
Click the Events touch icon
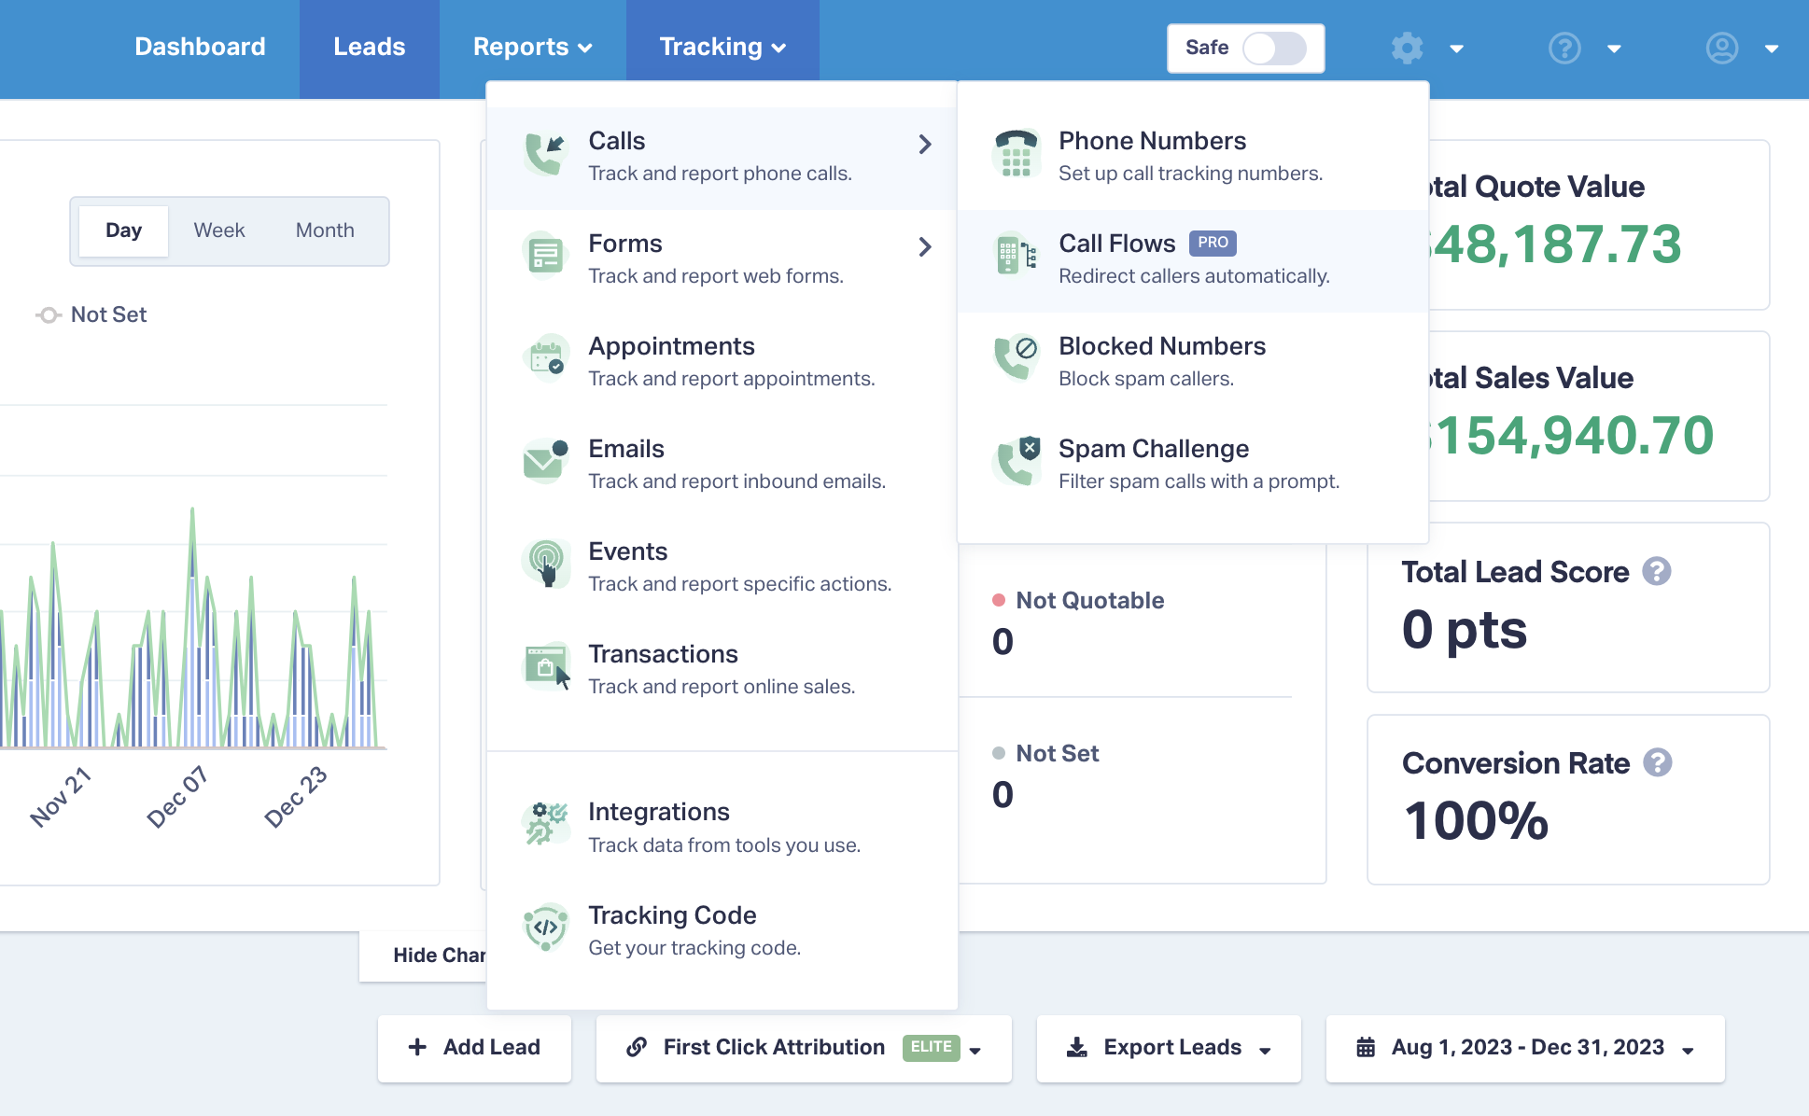546,564
